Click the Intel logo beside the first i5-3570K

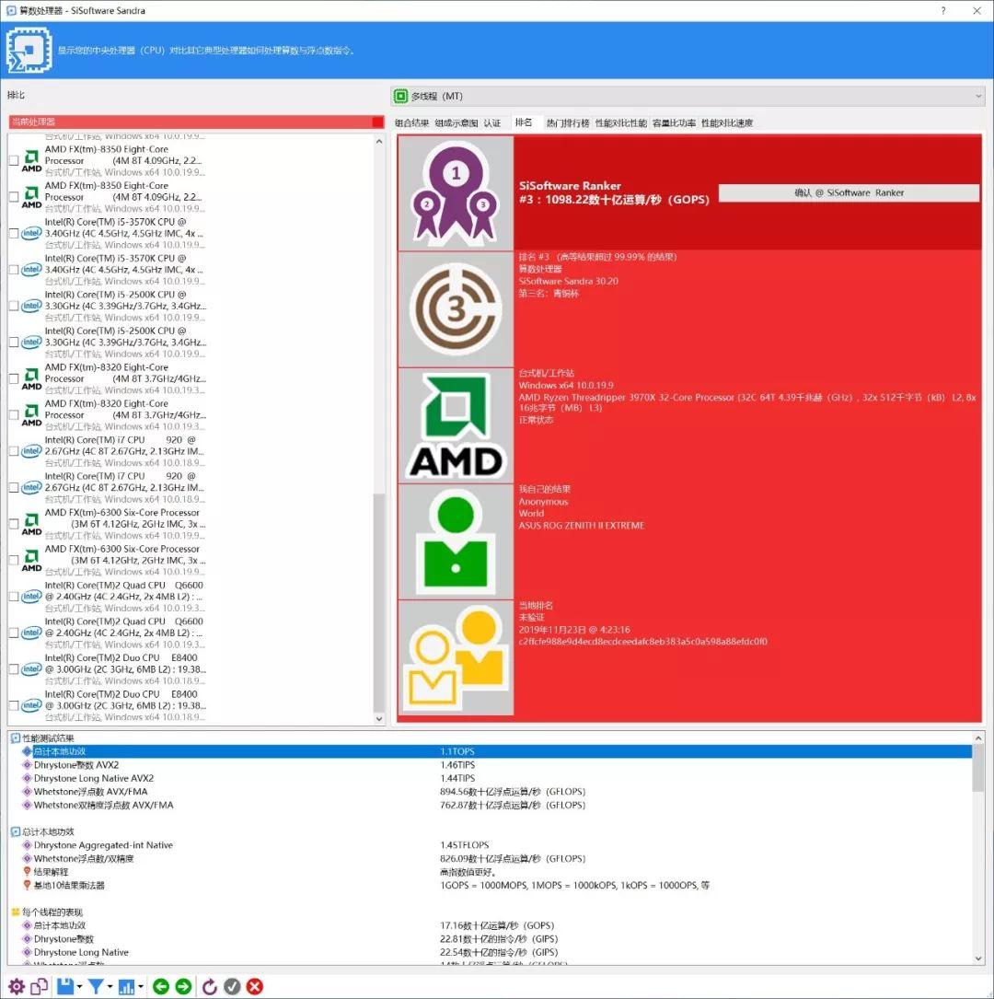31,233
